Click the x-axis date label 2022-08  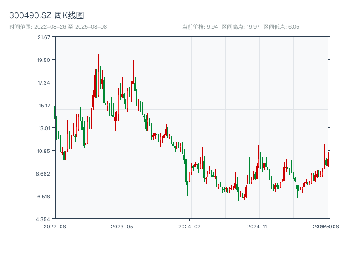click(x=55, y=227)
